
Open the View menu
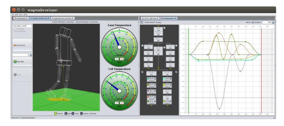coord(25,14)
